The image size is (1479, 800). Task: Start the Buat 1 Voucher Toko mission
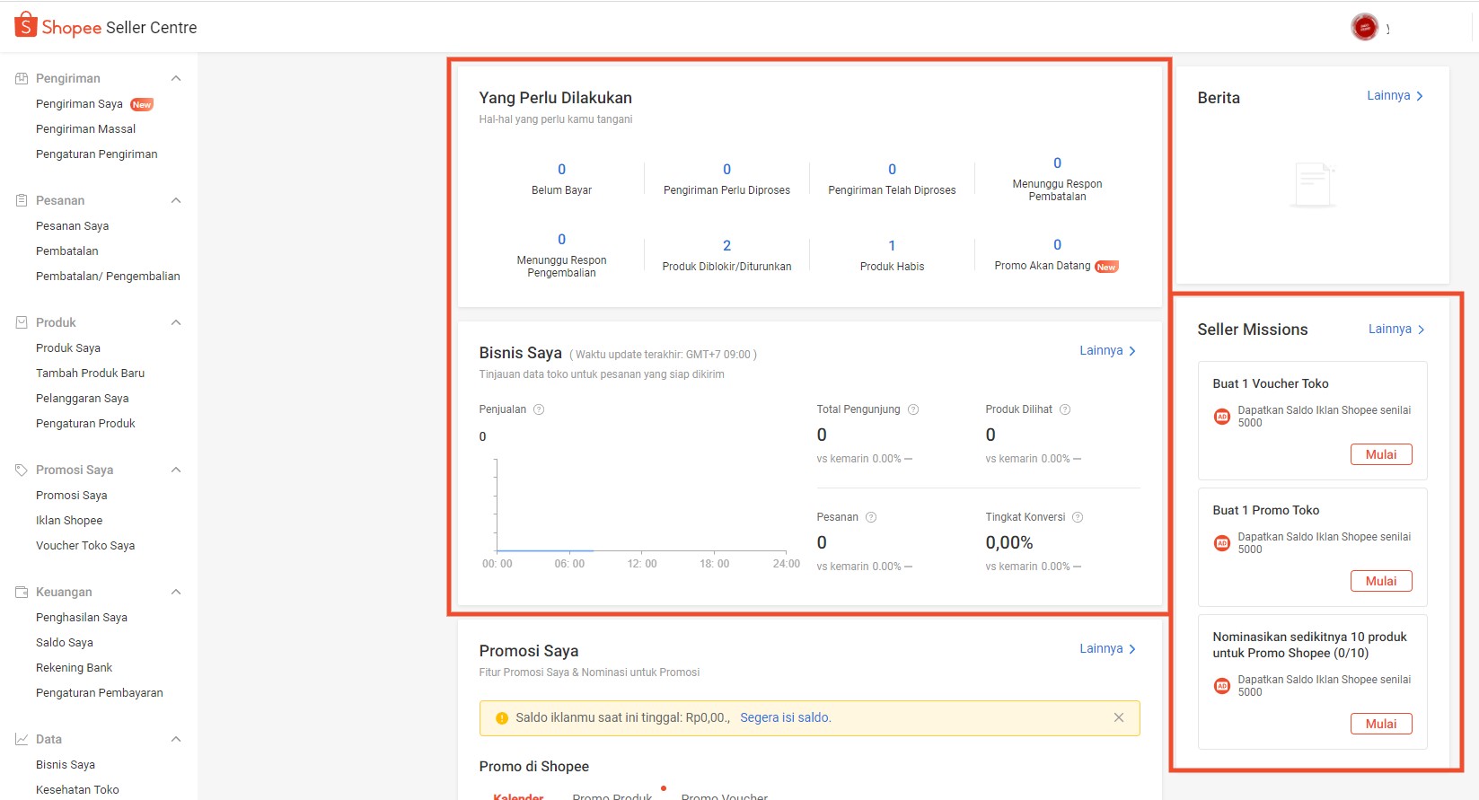click(x=1381, y=454)
